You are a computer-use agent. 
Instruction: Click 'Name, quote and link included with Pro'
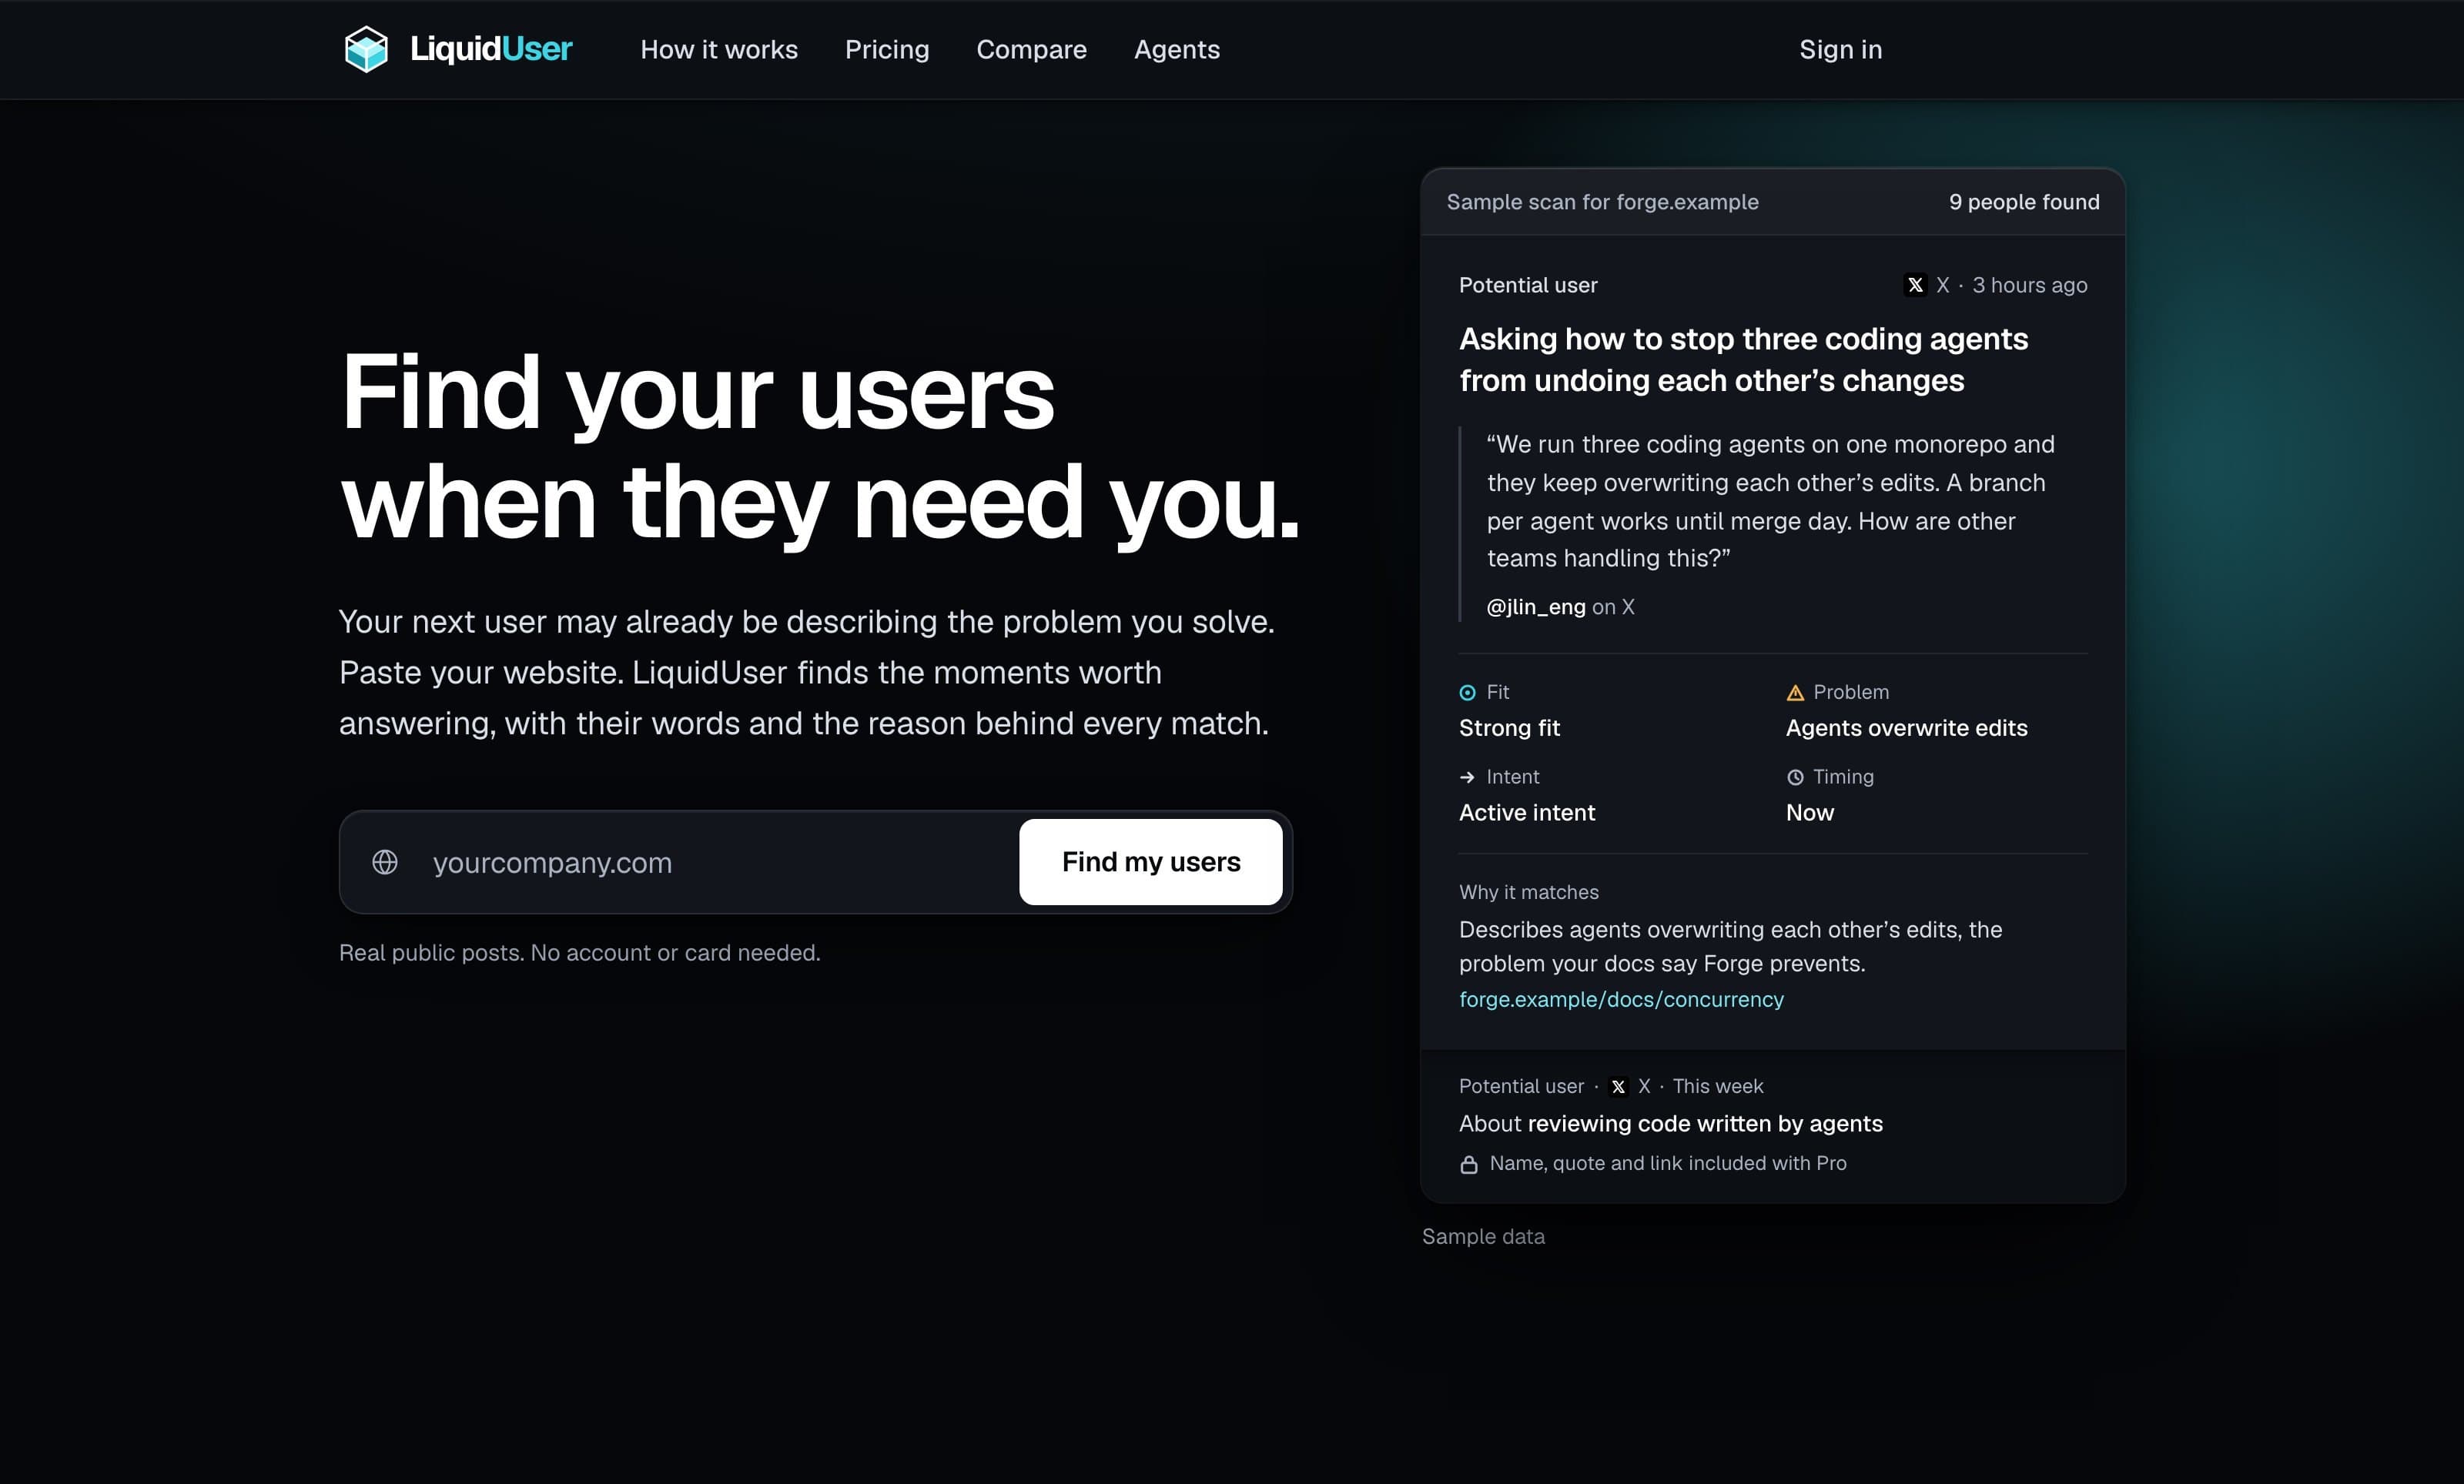(x=1668, y=1163)
